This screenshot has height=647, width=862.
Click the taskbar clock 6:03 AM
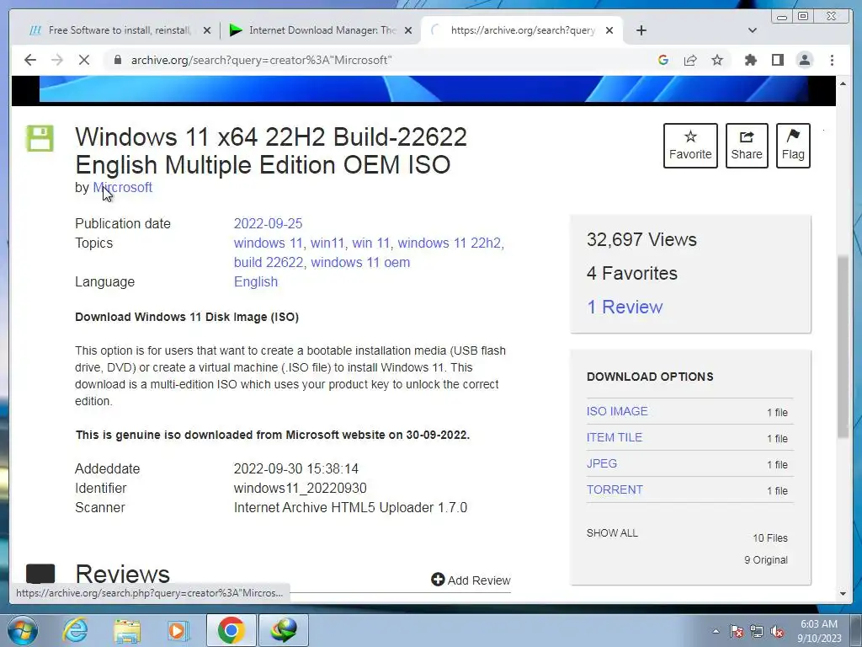click(818, 631)
